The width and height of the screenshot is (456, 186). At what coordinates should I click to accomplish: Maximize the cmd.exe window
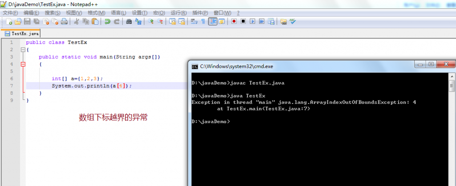[431, 64]
